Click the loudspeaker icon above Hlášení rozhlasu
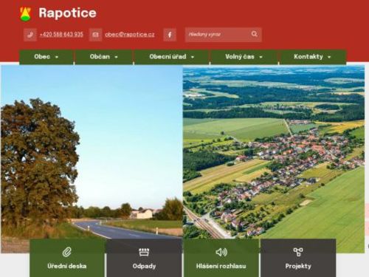This screenshot has height=277, width=369. pos(221,252)
